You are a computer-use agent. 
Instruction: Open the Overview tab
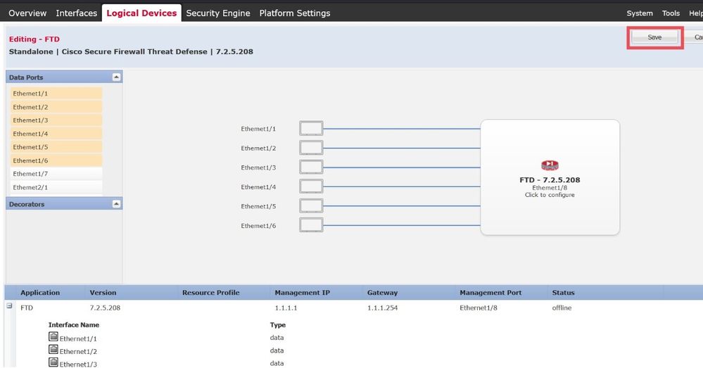point(27,13)
